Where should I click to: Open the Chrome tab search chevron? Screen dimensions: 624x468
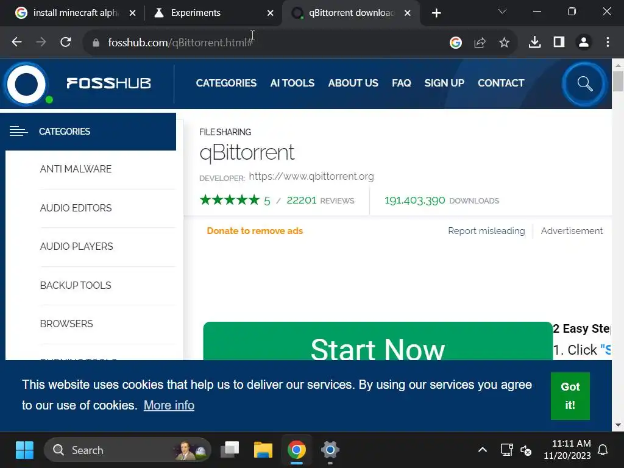[502, 12]
